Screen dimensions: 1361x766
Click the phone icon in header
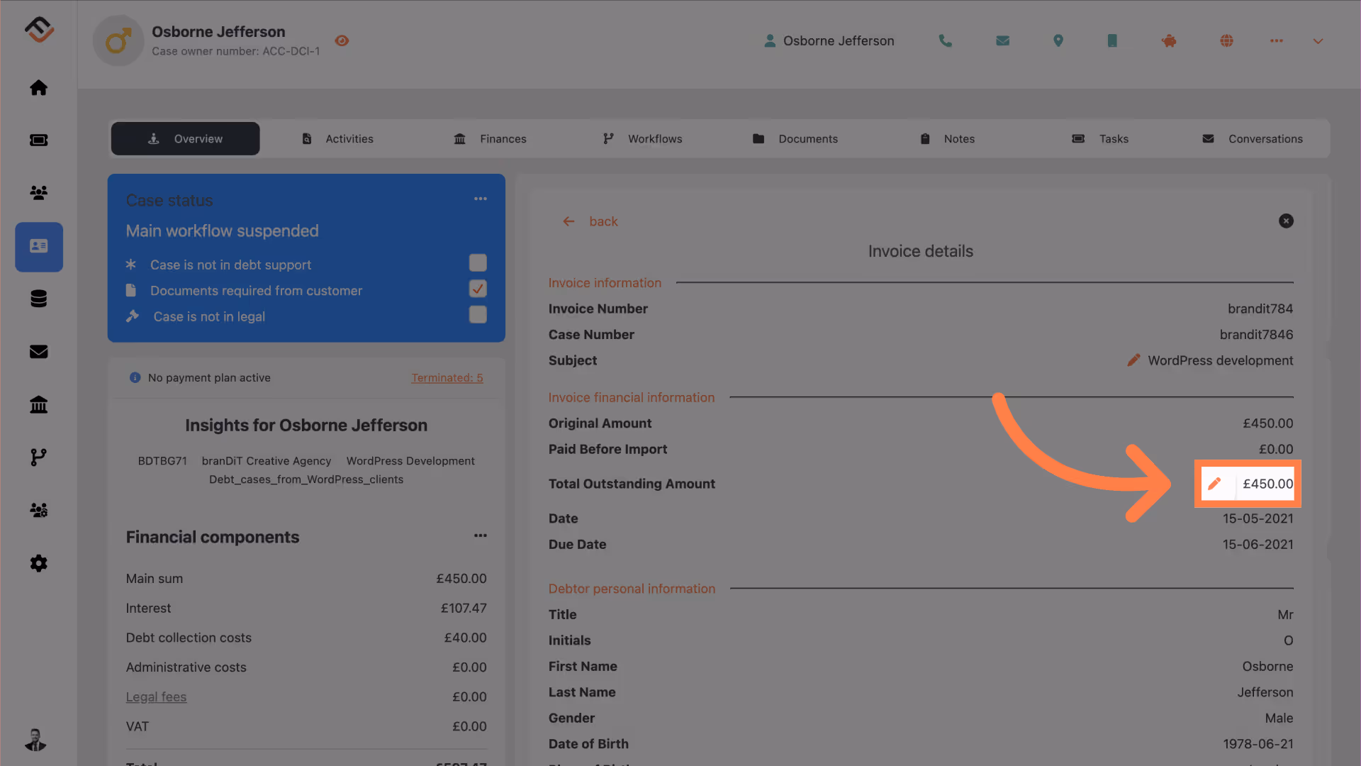[x=945, y=41]
